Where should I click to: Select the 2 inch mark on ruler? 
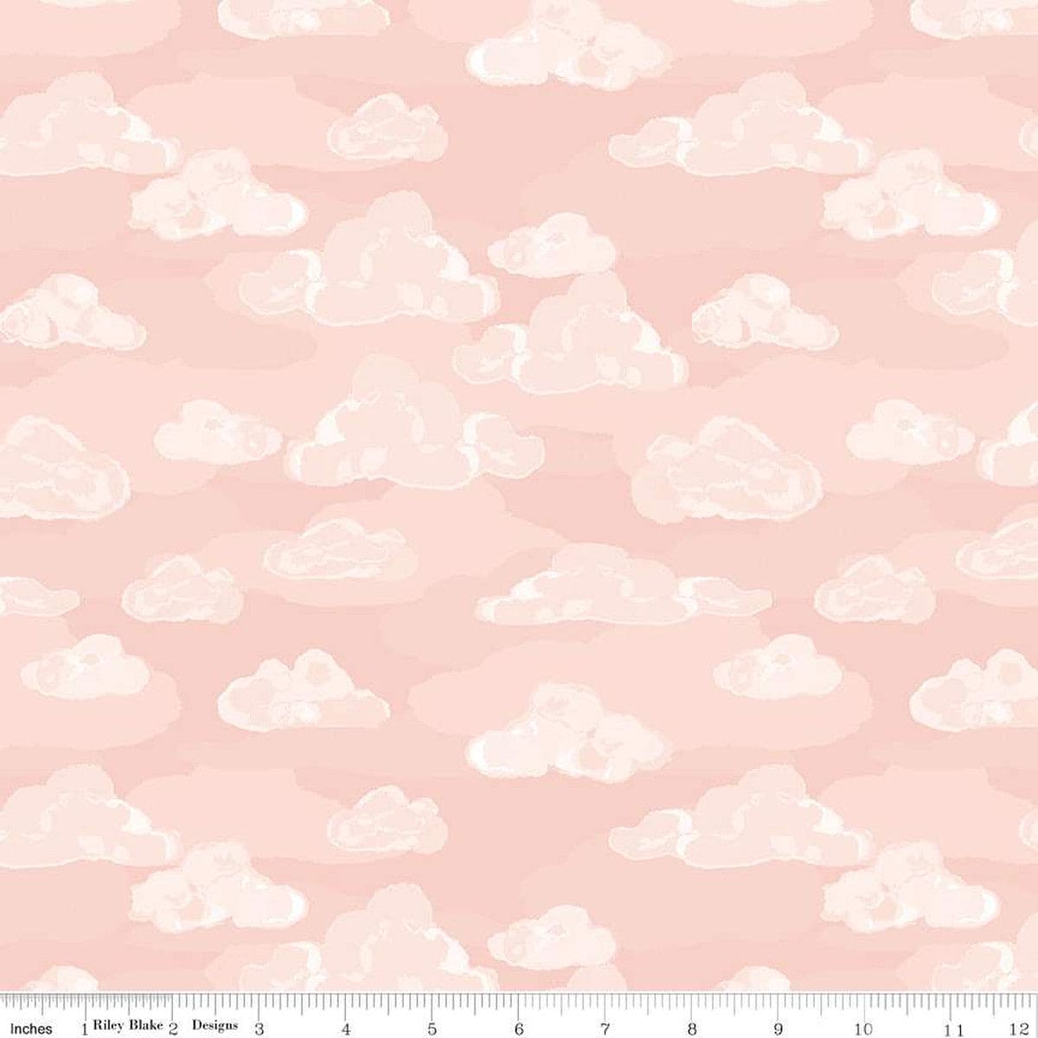173,1028
